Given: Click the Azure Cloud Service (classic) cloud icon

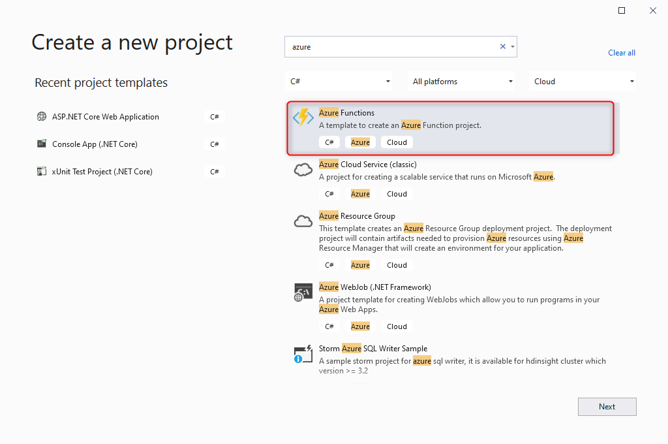Looking at the screenshot, I should point(303,169).
